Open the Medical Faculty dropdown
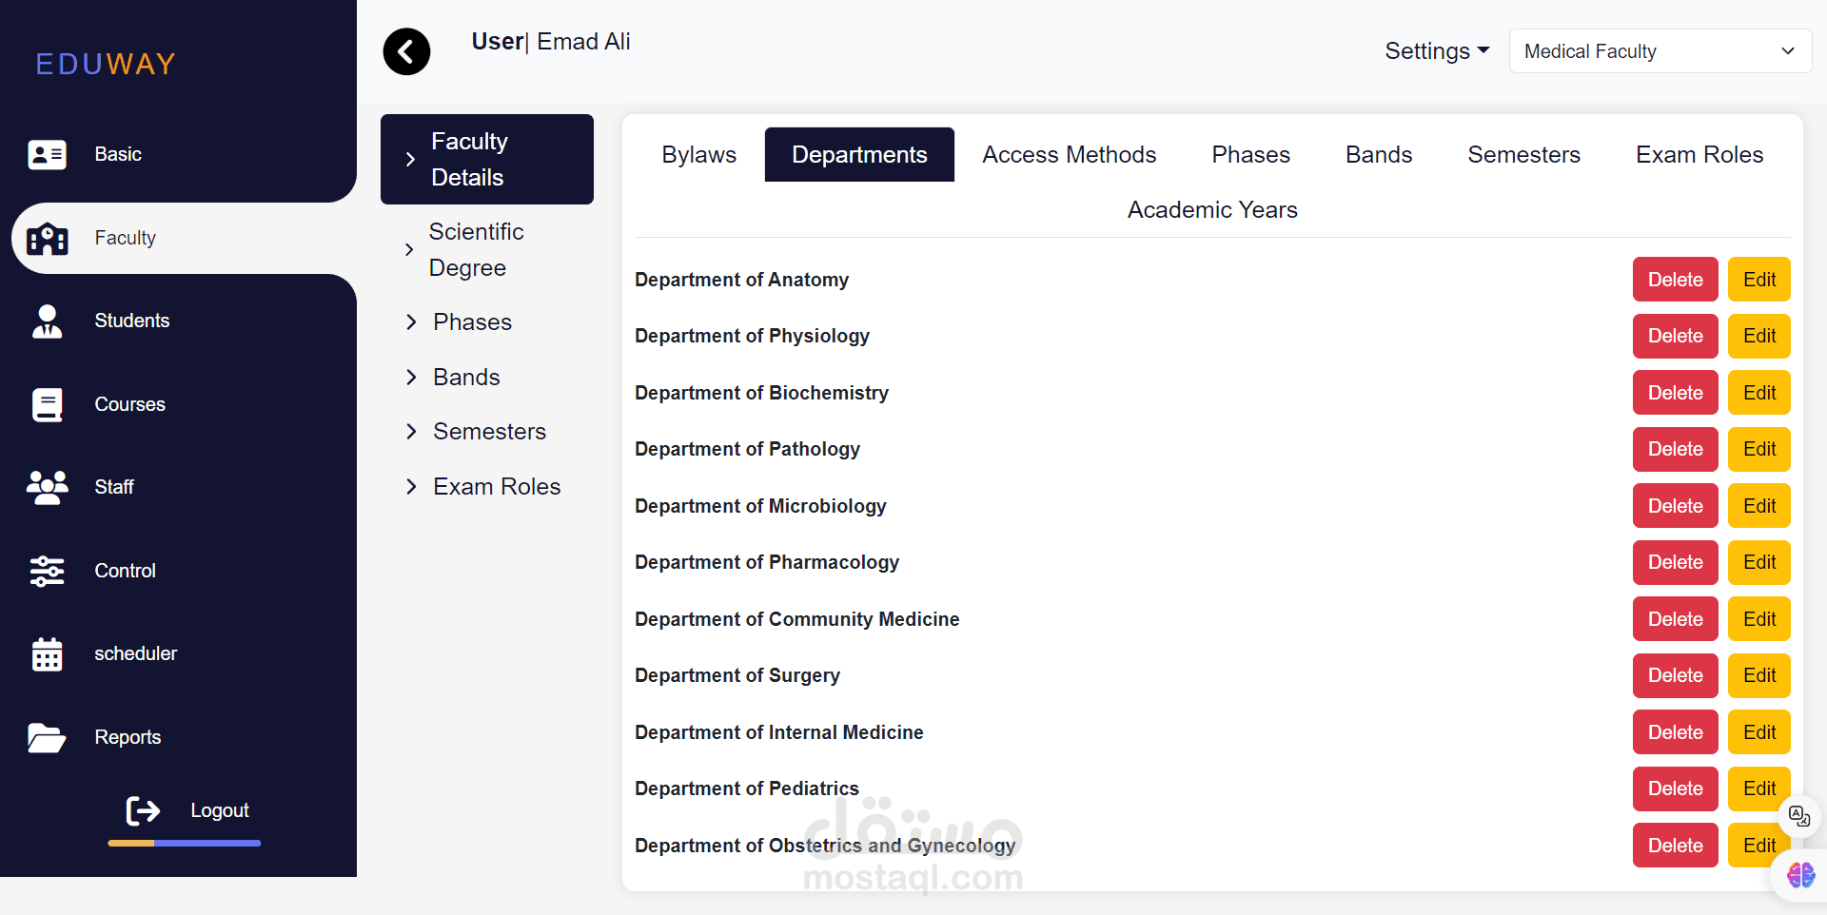Viewport: 1827px width, 915px height. [x=1660, y=51]
